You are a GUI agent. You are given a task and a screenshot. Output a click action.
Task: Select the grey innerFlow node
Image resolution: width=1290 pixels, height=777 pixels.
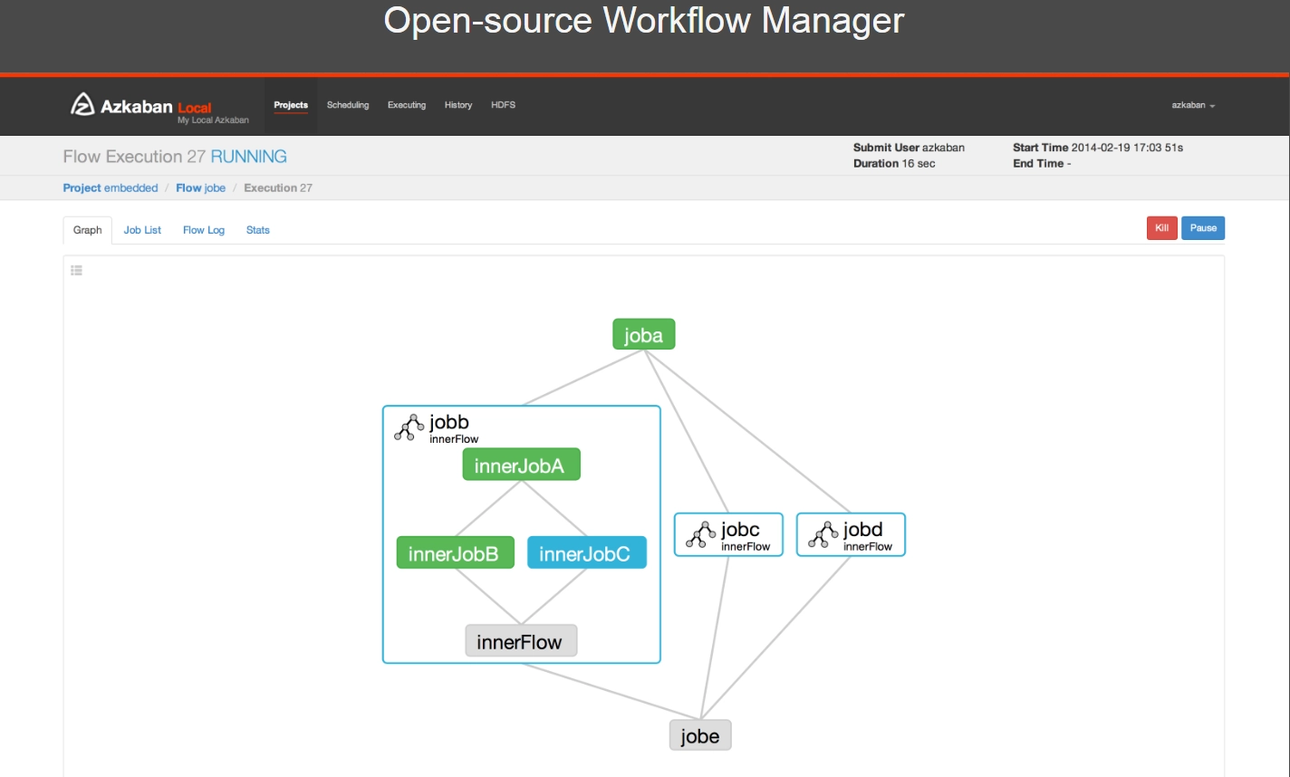coord(521,641)
